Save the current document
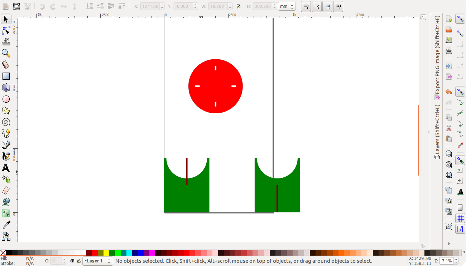The image size is (466, 266). pos(449,40)
